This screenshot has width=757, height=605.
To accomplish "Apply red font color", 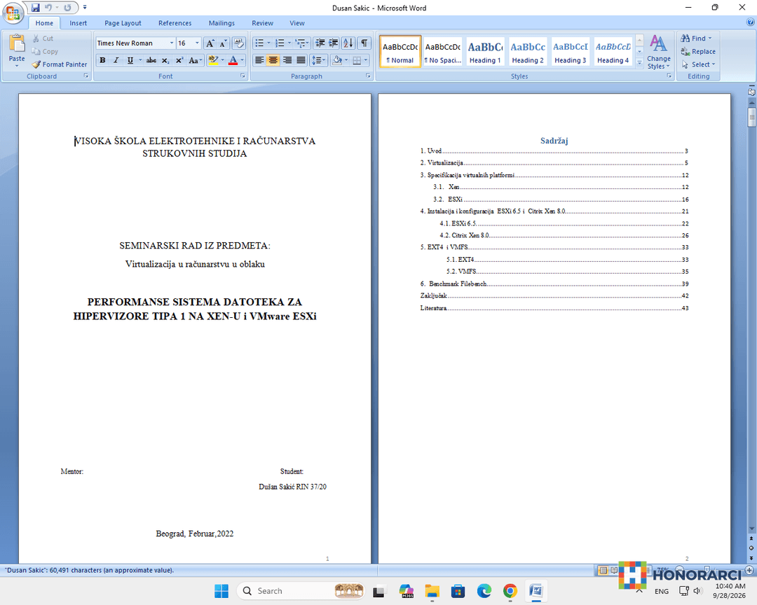I will (x=233, y=60).
